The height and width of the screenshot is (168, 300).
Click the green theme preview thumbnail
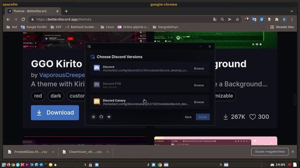tap(216, 38)
